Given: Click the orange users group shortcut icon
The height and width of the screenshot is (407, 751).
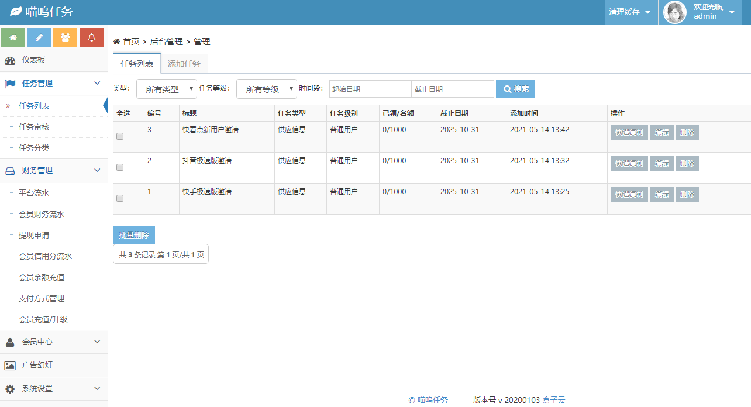Looking at the screenshot, I should tap(65, 37).
